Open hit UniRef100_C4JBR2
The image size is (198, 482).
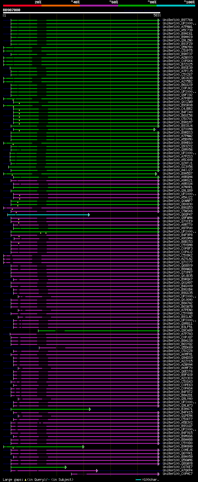[x=178, y=109]
